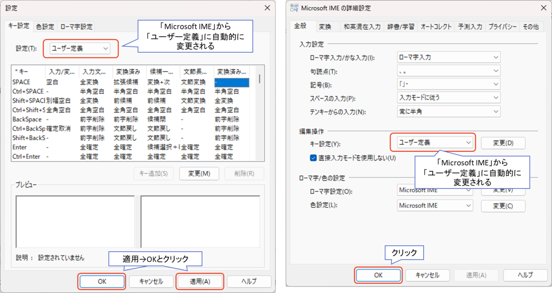Open the ローマ字設定(O) dropdown
552x293 pixels.
click(x=434, y=190)
